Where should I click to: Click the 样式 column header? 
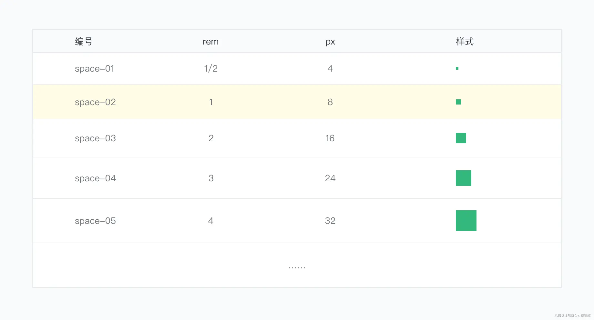[x=465, y=41]
